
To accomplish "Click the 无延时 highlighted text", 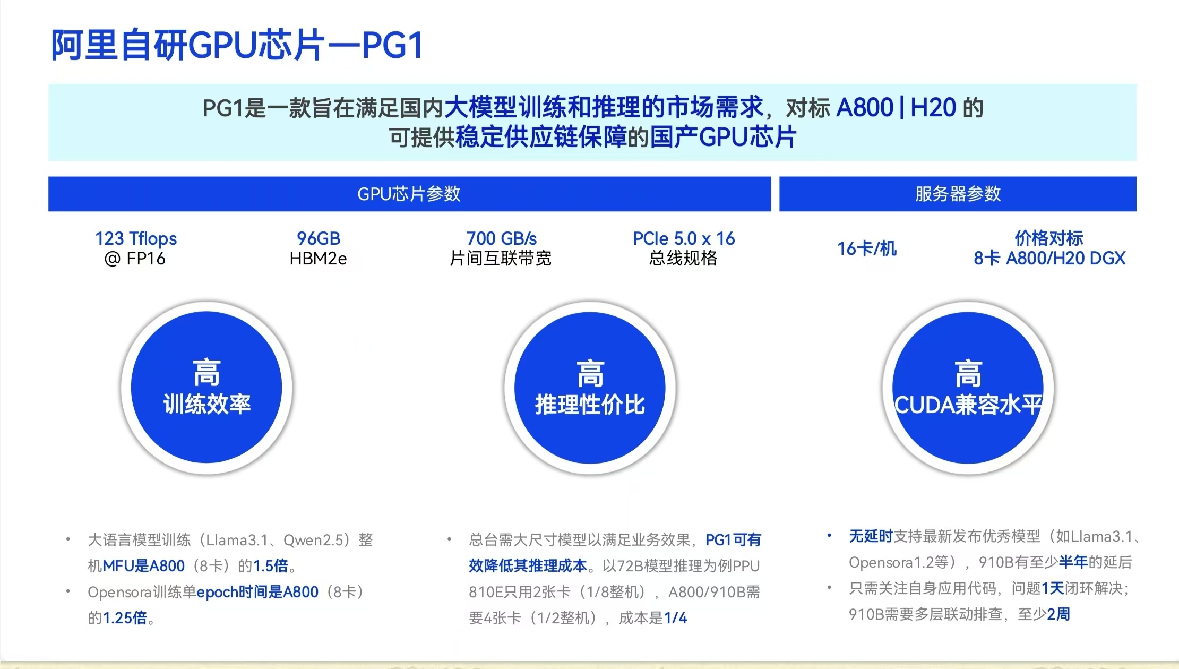I will pyautogui.click(x=871, y=536).
